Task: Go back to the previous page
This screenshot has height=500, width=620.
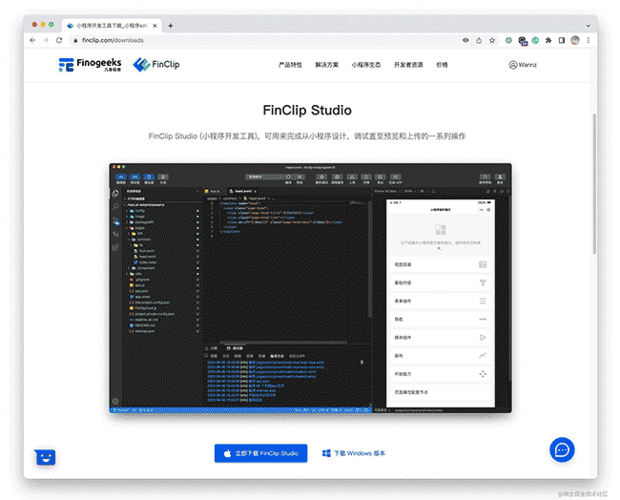Action: point(32,40)
